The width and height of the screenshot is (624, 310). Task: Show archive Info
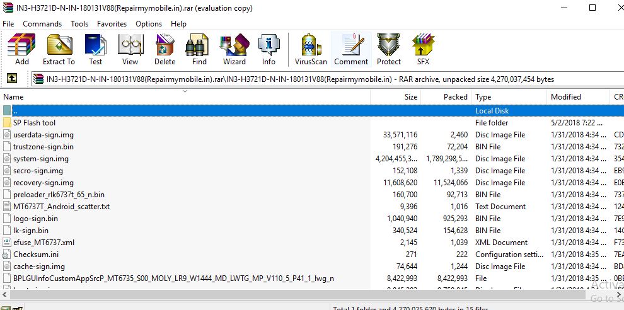point(269,50)
